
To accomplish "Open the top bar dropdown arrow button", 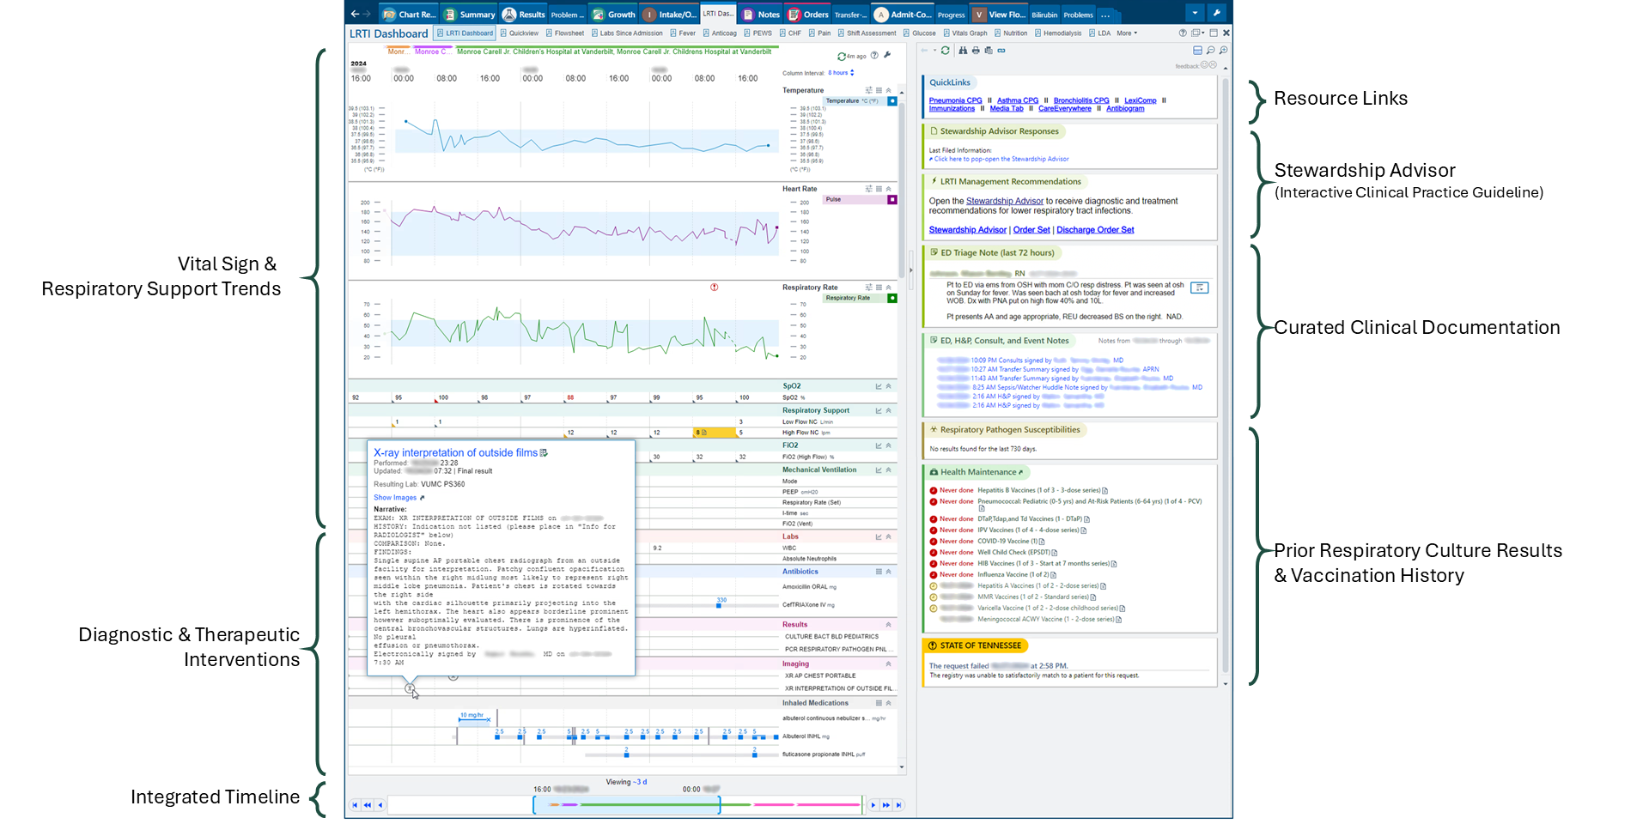I will point(1195,14).
